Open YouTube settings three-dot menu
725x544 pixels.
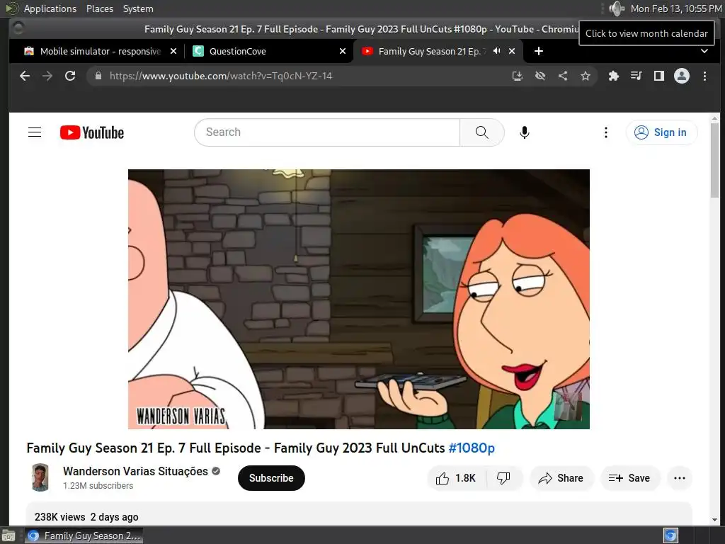coord(606,132)
